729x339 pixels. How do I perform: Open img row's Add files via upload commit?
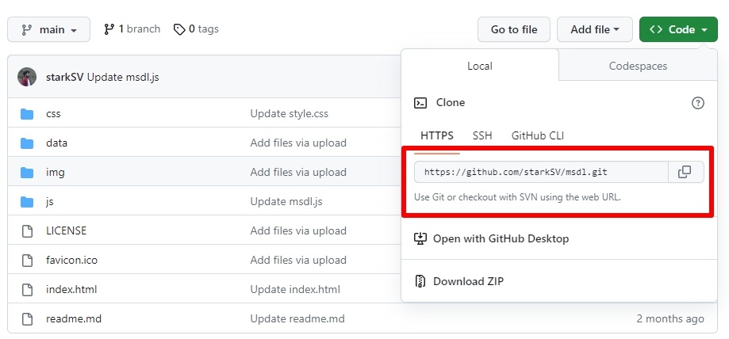tap(298, 173)
